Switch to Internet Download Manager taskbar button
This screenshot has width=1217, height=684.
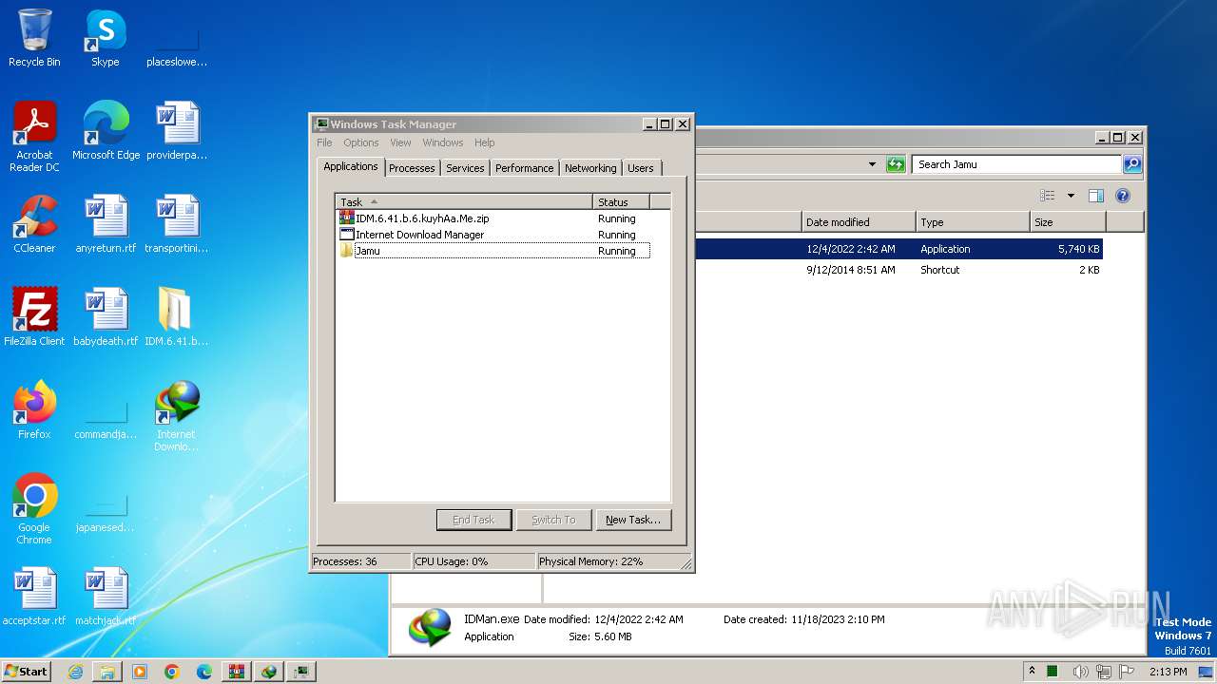[269, 672]
